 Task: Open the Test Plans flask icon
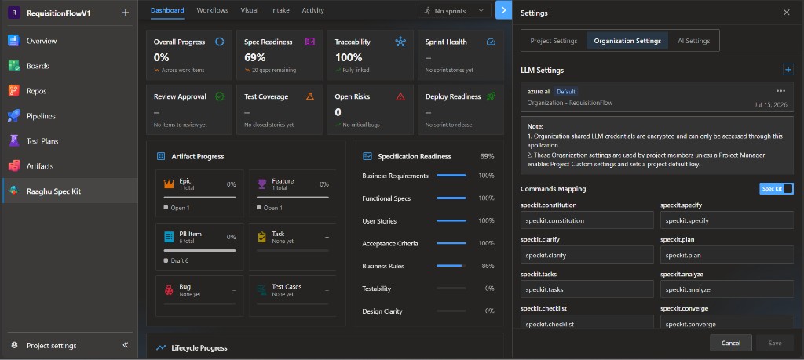[x=14, y=141]
